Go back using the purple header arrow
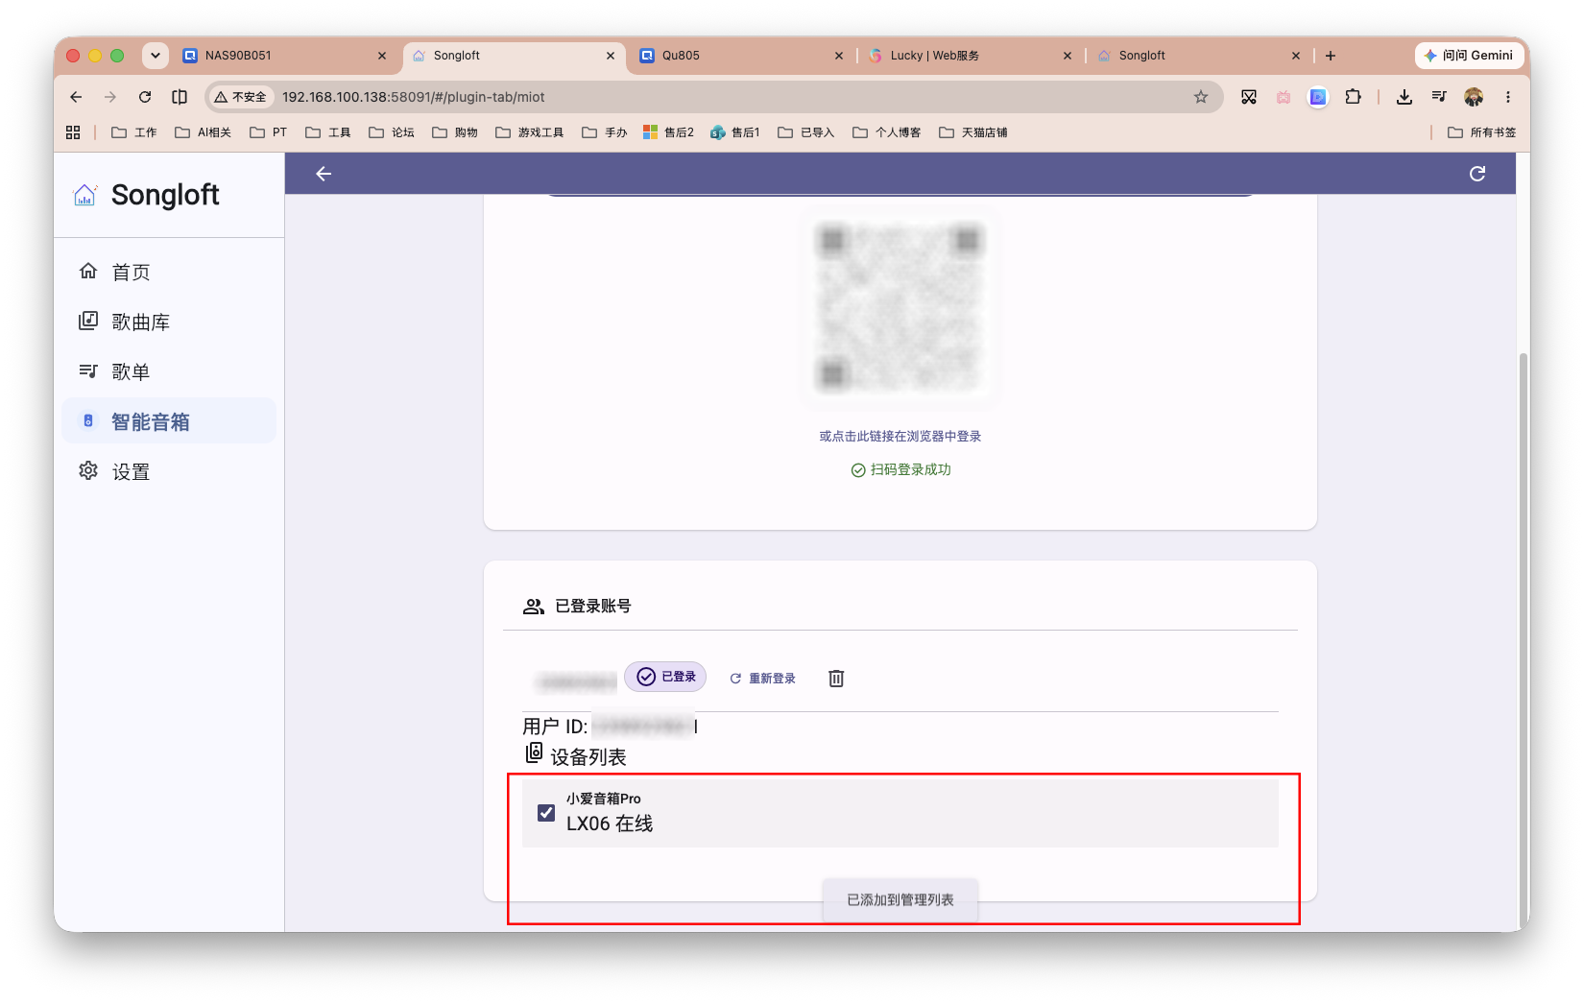Image resolution: width=1584 pixels, height=1003 pixels. [x=324, y=174]
